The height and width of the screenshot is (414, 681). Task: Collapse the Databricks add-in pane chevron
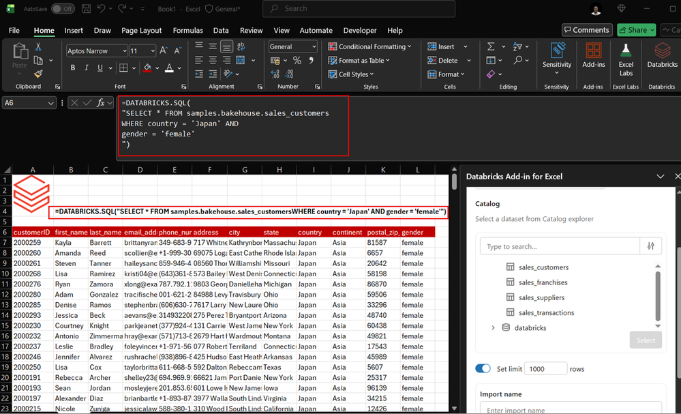(x=660, y=177)
